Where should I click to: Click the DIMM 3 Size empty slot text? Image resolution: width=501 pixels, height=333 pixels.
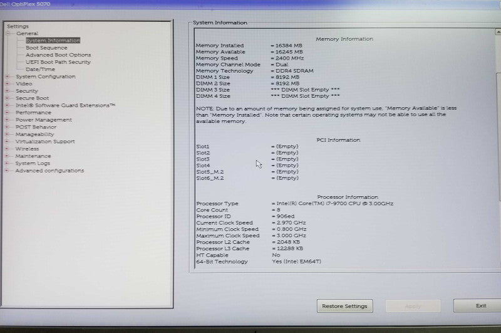(x=305, y=90)
